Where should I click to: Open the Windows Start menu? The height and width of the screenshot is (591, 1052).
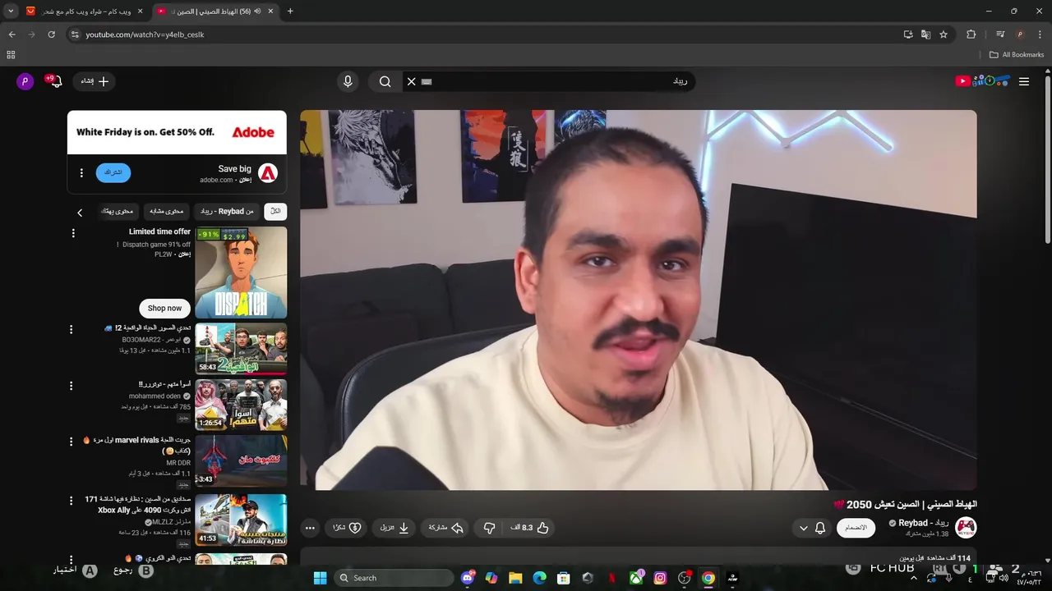coord(320,578)
